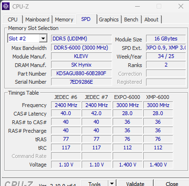Click the Memory Slot Selection group title

(33, 28)
